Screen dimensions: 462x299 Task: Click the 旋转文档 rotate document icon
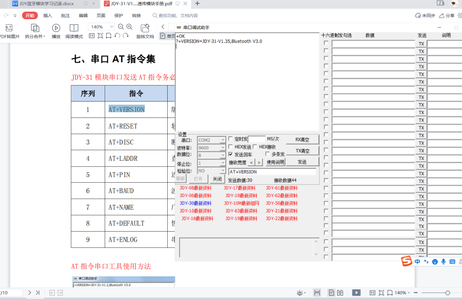[x=145, y=28]
